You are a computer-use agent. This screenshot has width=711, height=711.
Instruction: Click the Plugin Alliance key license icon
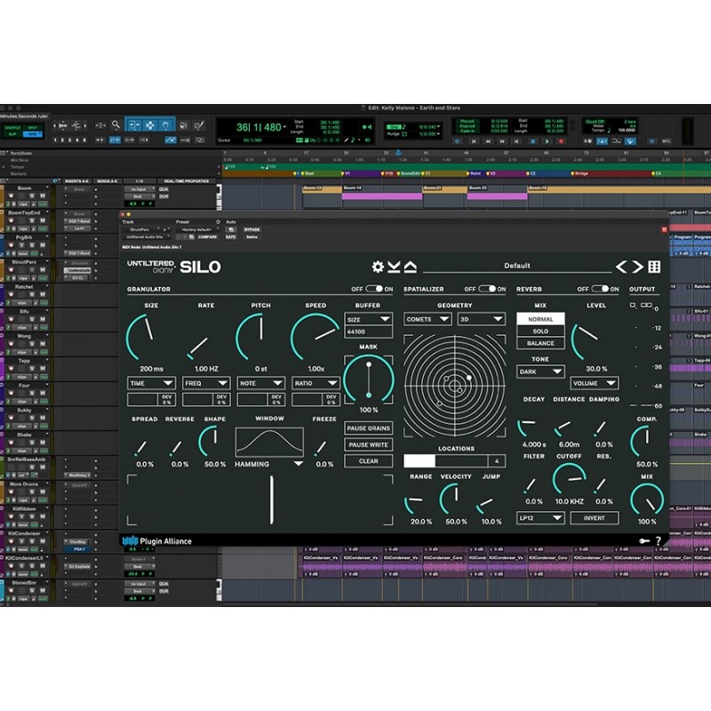pos(644,540)
